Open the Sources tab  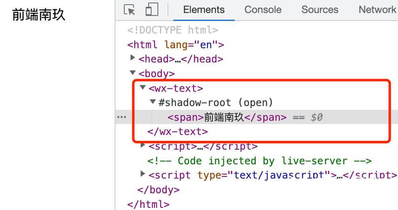(x=319, y=10)
